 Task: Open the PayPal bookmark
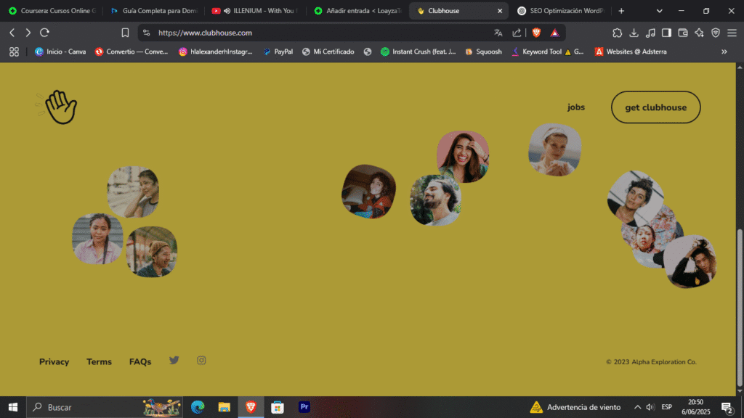(278, 52)
